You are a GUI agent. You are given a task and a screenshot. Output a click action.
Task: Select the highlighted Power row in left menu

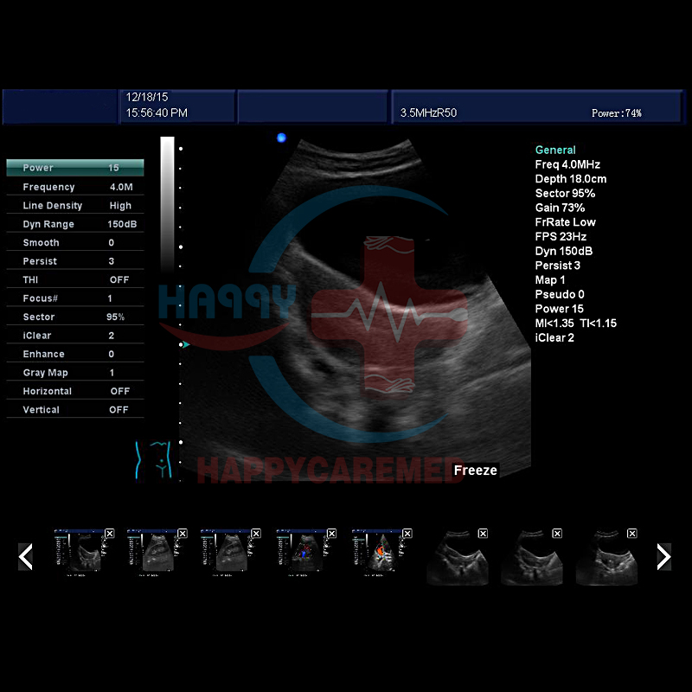[75, 168]
